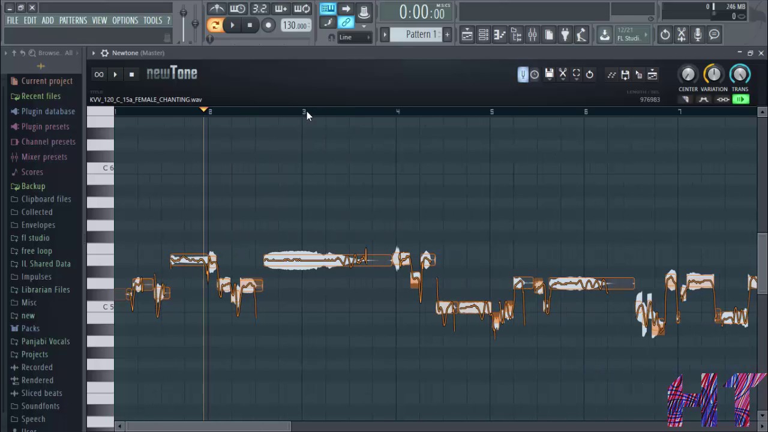Click Newtone stop button

pyautogui.click(x=131, y=74)
